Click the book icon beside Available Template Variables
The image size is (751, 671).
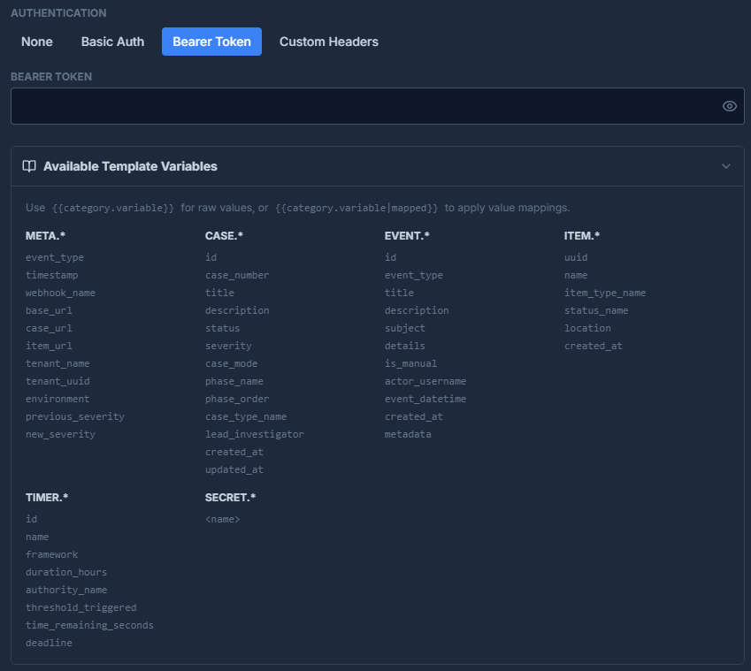tap(29, 166)
